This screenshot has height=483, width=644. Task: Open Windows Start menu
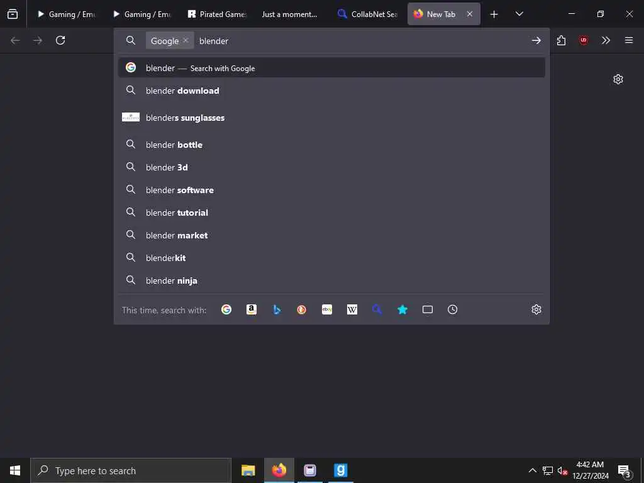coord(15,470)
